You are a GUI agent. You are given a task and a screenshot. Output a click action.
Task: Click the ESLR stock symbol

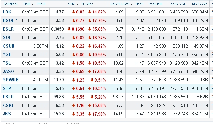[x=8, y=29]
